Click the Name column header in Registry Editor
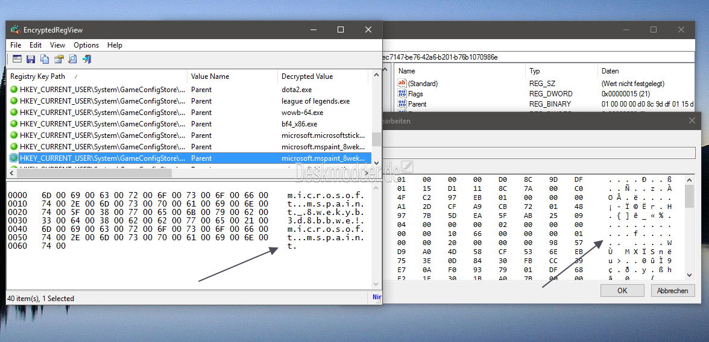The image size is (709, 342). pyautogui.click(x=460, y=71)
